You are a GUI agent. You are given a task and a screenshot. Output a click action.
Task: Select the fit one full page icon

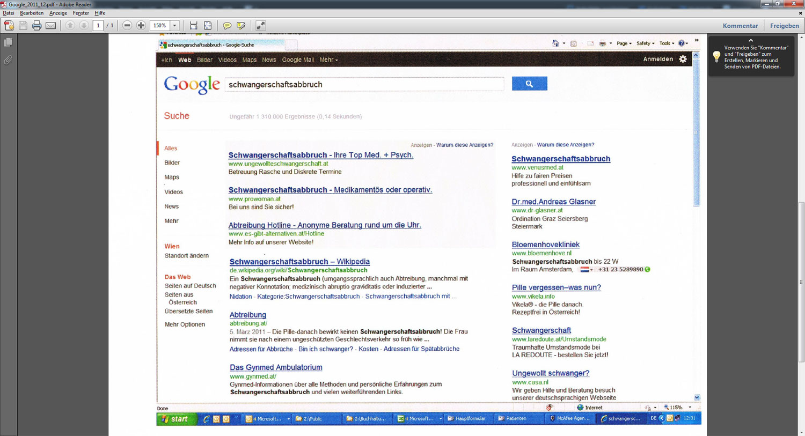coord(208,25)
